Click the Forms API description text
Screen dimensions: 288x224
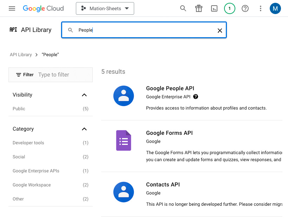214,156
